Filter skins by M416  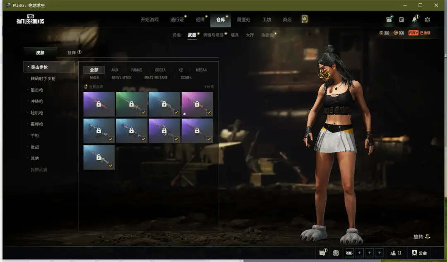tap(94, 77)
